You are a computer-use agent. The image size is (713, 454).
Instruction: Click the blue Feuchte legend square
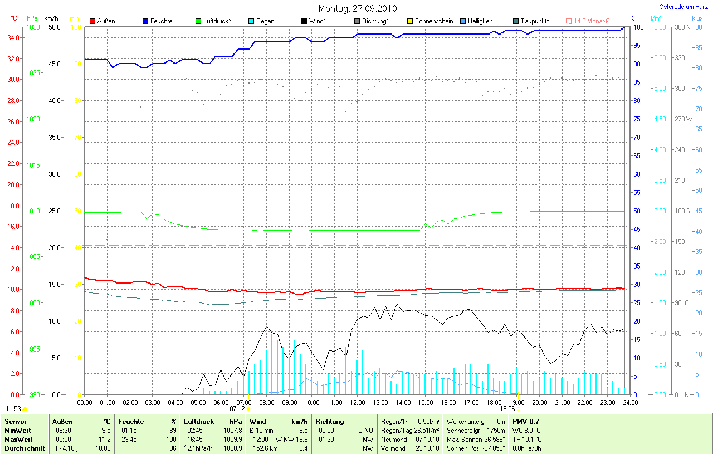point(145,21)
